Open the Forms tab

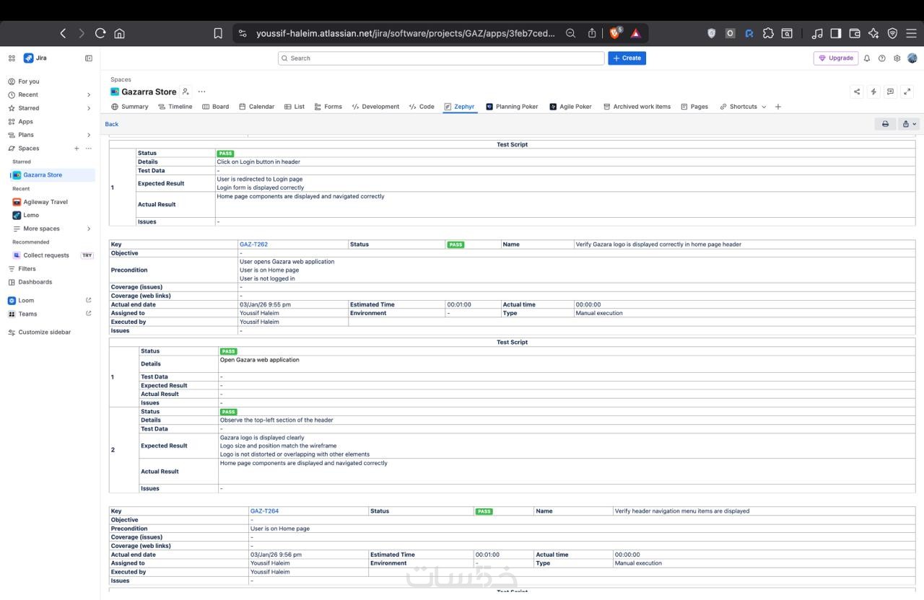328,107
